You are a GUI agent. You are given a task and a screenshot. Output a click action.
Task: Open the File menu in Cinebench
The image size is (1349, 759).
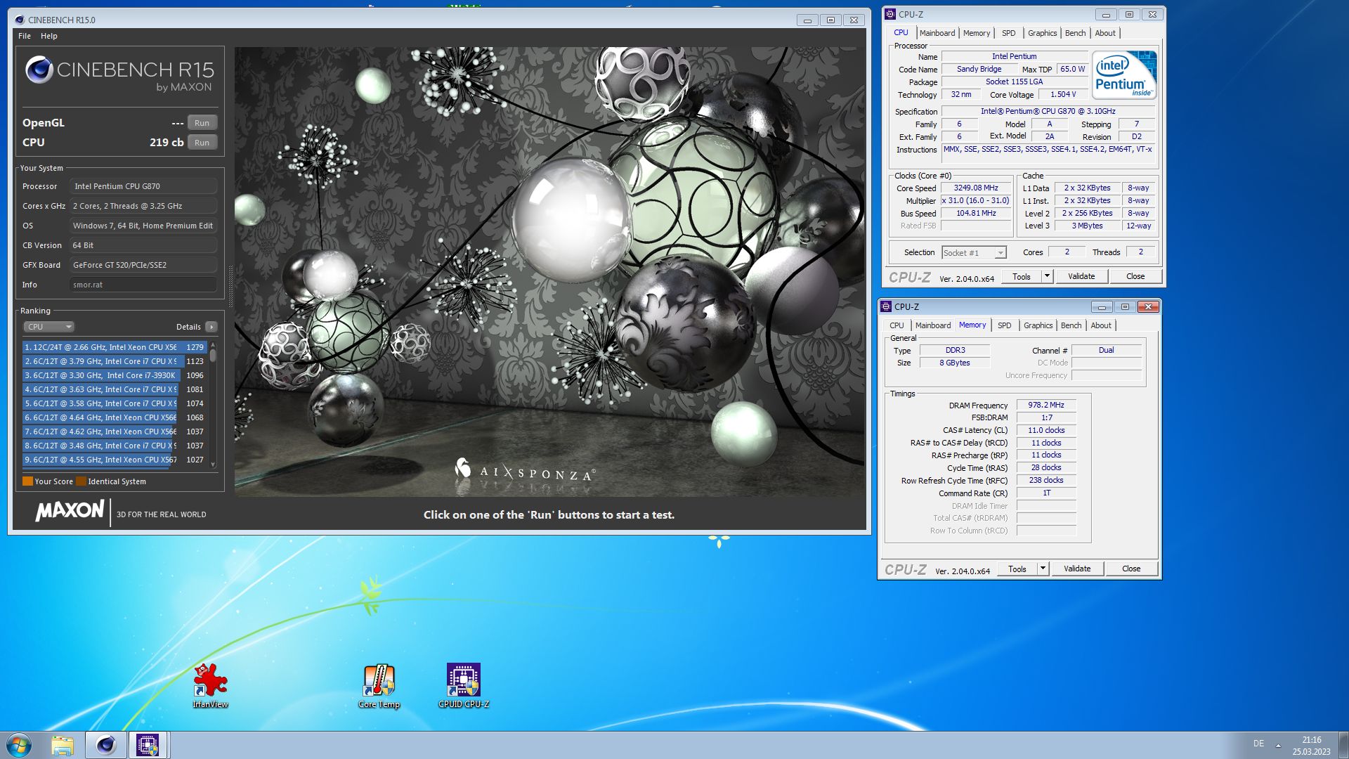click(25, 36)
